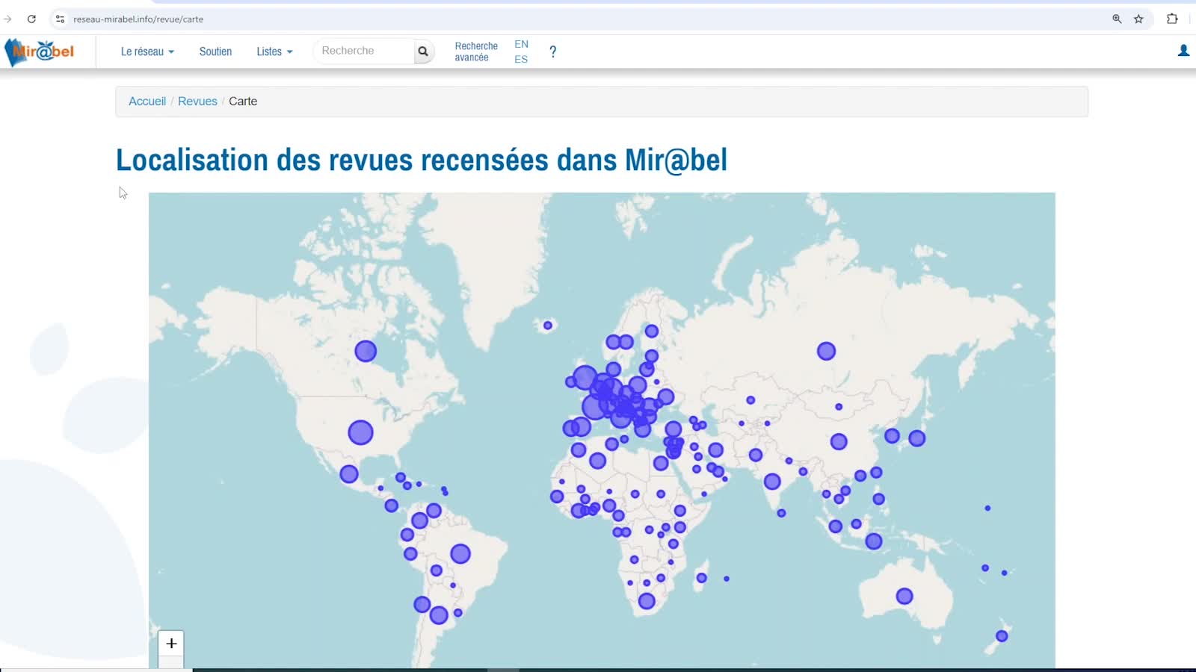Open the browser zoom magnifier icon
Viewport: 1196px width, 672px height.
[1117, 19]
